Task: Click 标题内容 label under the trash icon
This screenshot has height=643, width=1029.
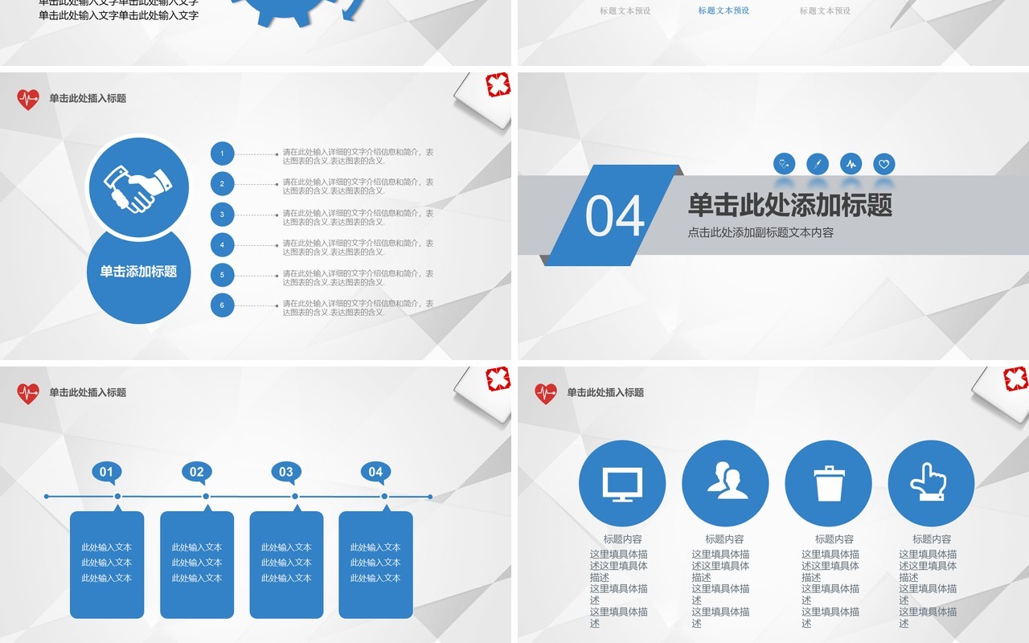Action: click(834, 539)
